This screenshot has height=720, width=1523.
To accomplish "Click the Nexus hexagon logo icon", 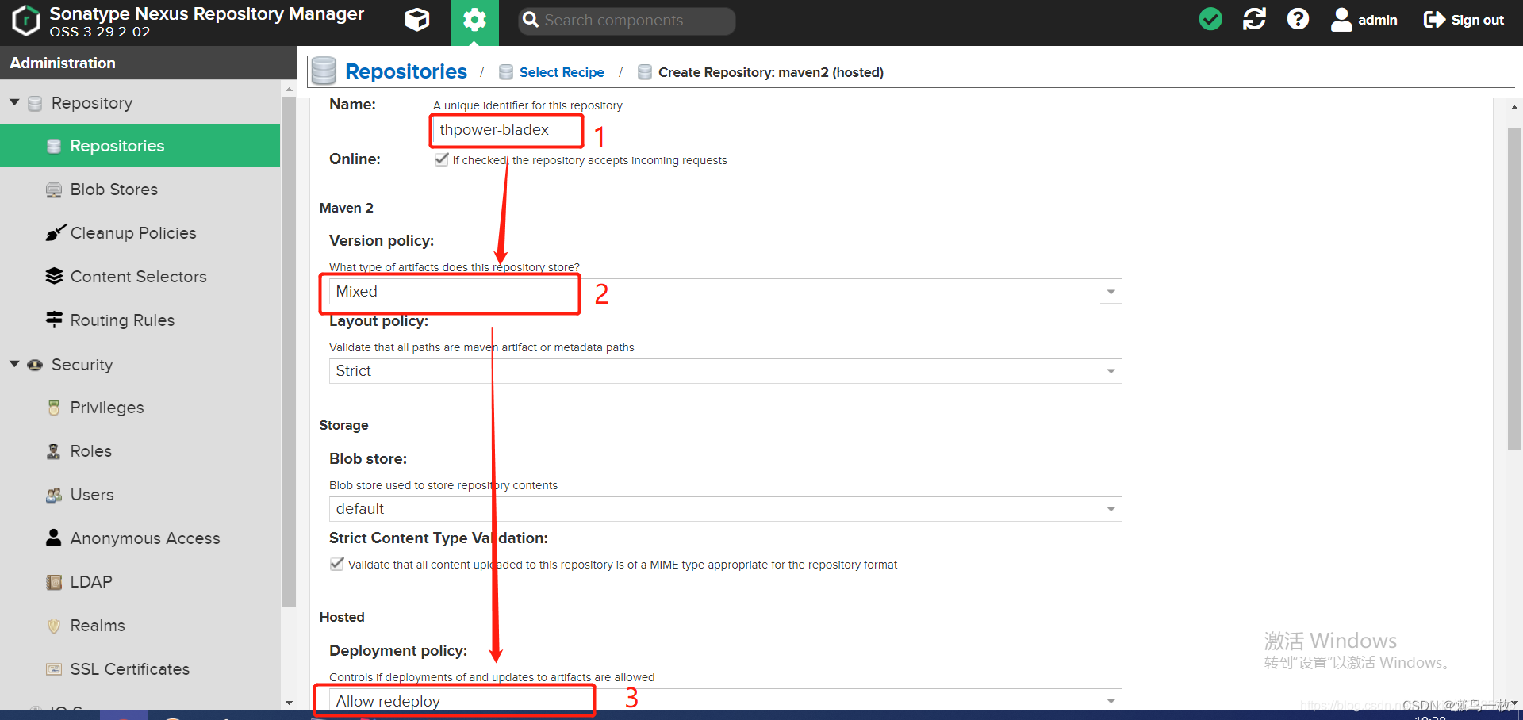I will 25,21.
